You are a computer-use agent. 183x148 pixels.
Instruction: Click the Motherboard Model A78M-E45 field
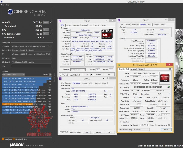pyautogui.click(x=84, y=91)
